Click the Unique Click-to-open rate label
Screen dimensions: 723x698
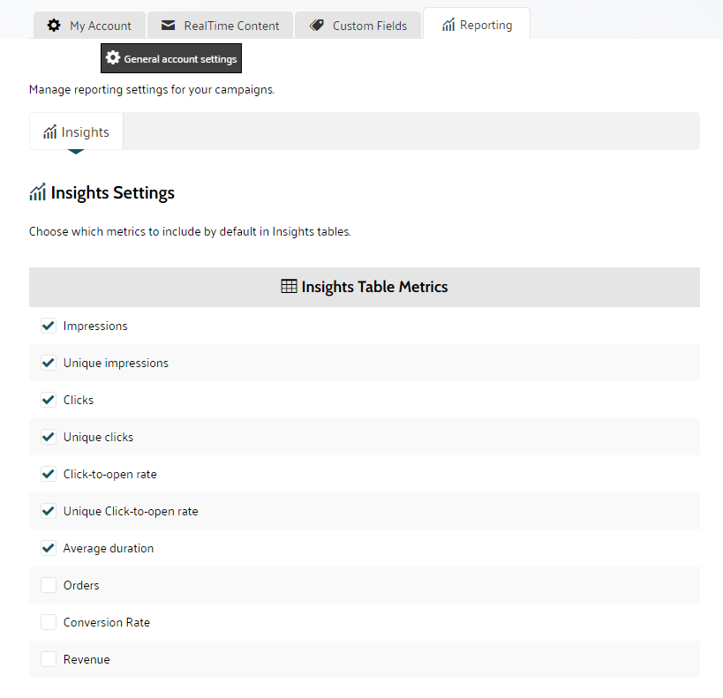point(131,512)
